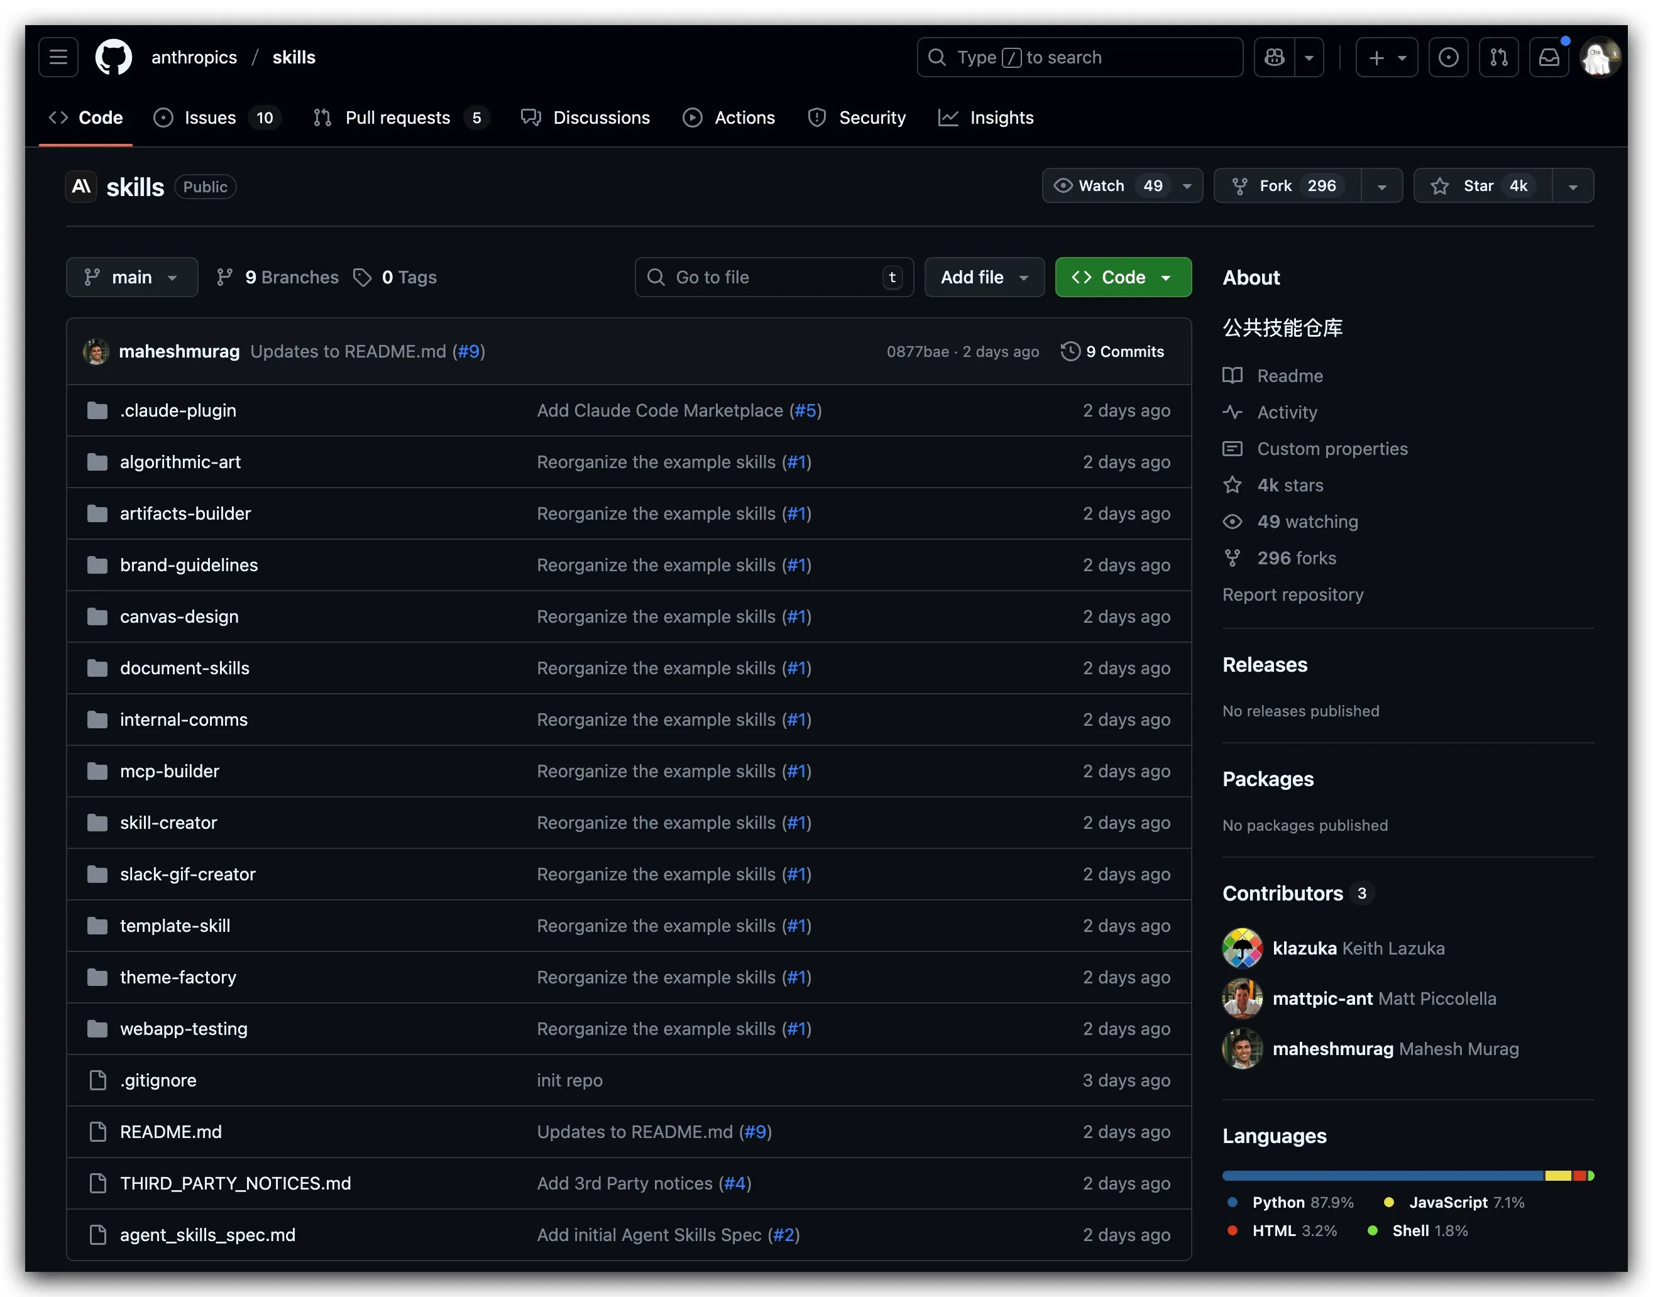
Task: Open the notifications inbox icon
Action: click(1549, 57)
